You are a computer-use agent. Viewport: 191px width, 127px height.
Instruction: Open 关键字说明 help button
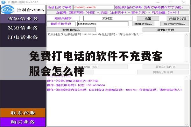pos(178,18)
